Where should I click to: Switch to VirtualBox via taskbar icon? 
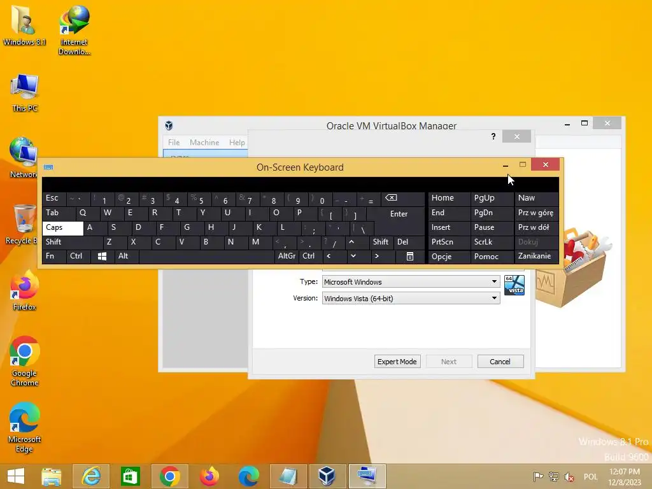[327, 476]
